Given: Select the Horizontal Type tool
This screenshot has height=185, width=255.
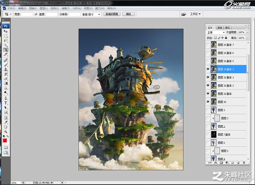Looking at the screenshot, I should [x=6, y=103].
